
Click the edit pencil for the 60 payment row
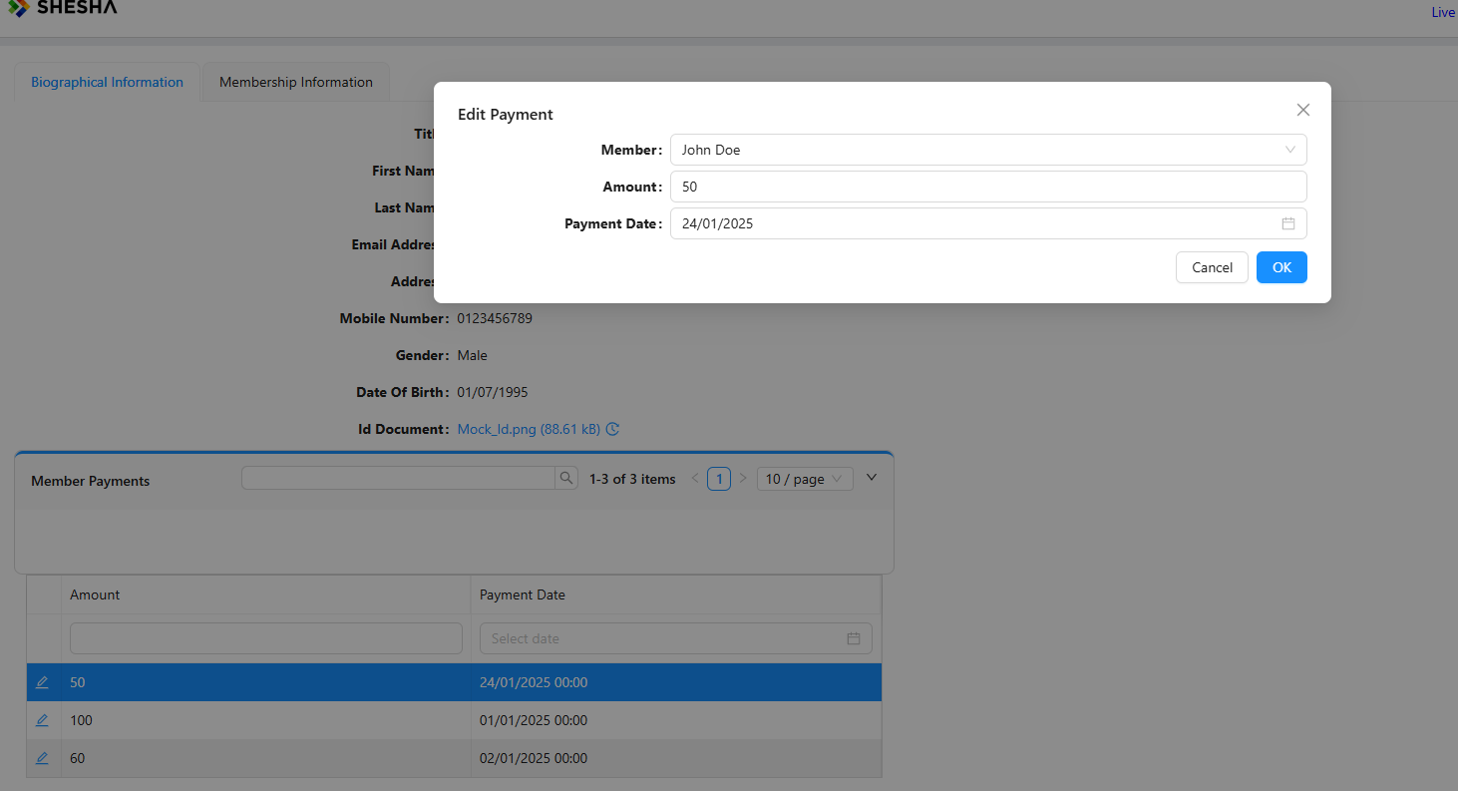point(42,758)
